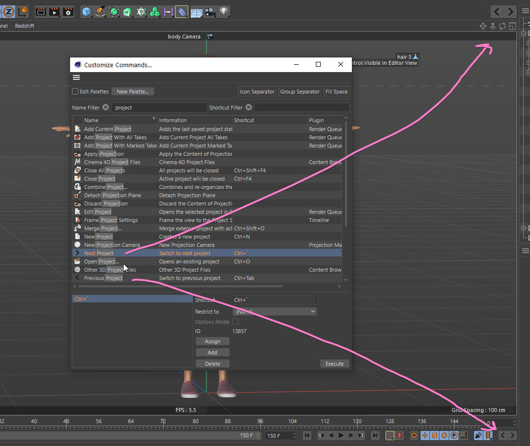Click the Assign button
Viewport: 530px width, 446px height.
(x=212, y=341)
